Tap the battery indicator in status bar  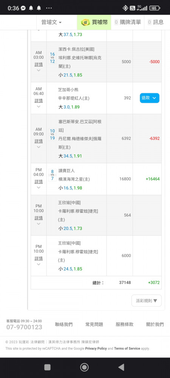155,8
